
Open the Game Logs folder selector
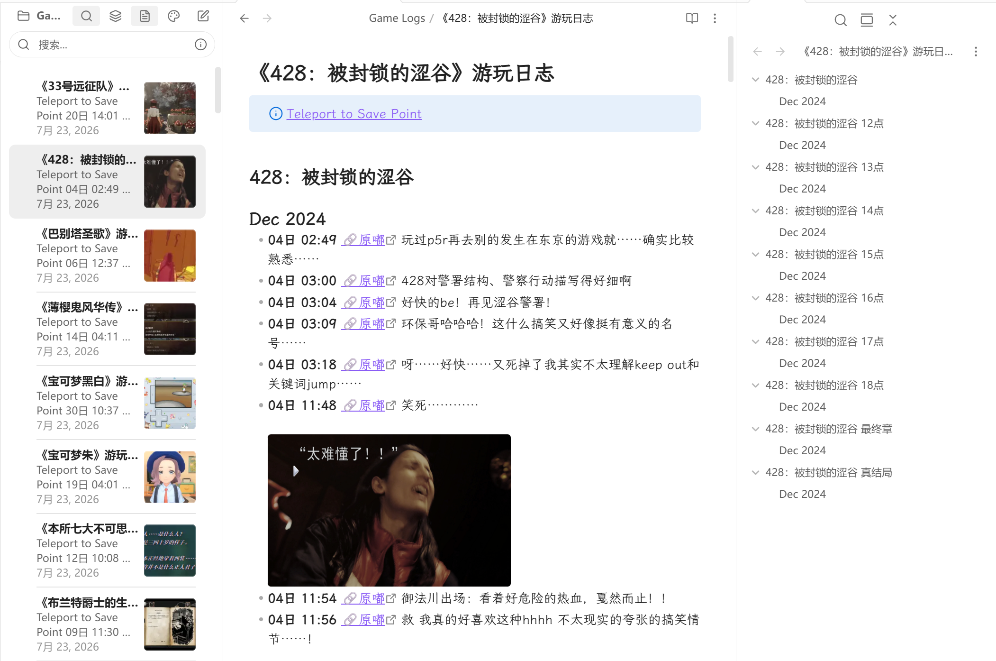coord(39,16)
